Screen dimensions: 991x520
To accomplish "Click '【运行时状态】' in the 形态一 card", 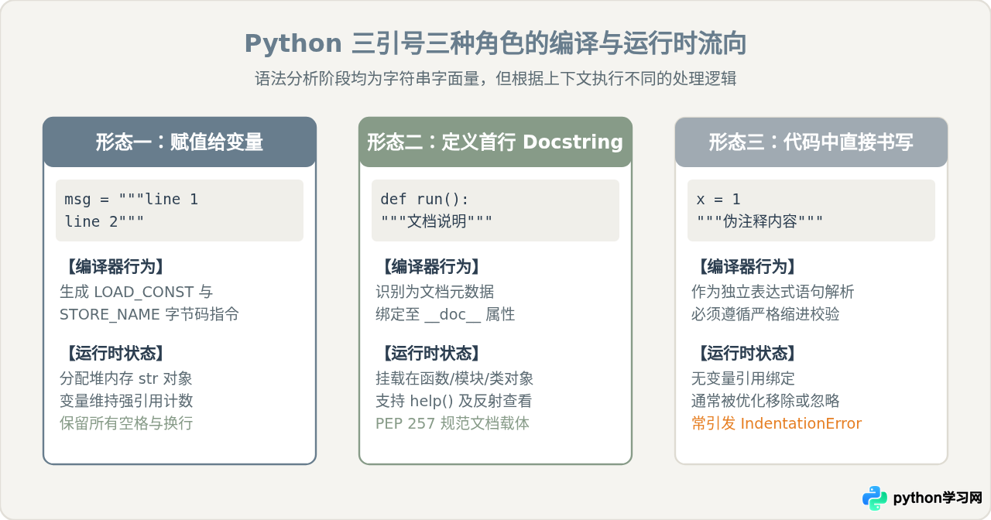I will pos(115,354).
